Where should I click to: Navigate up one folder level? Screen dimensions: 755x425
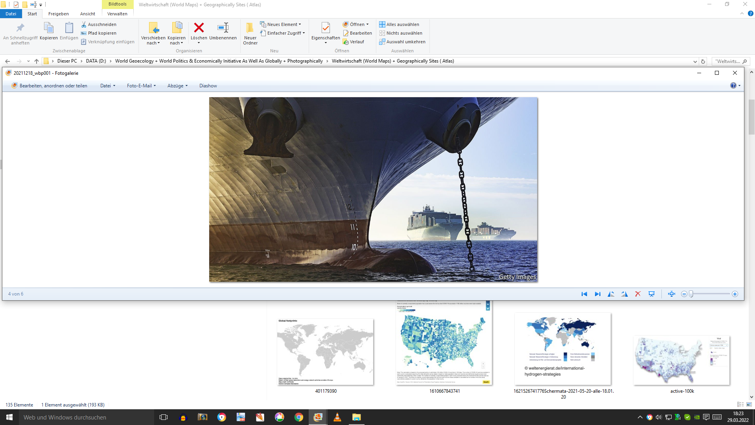tap(37, 61)
